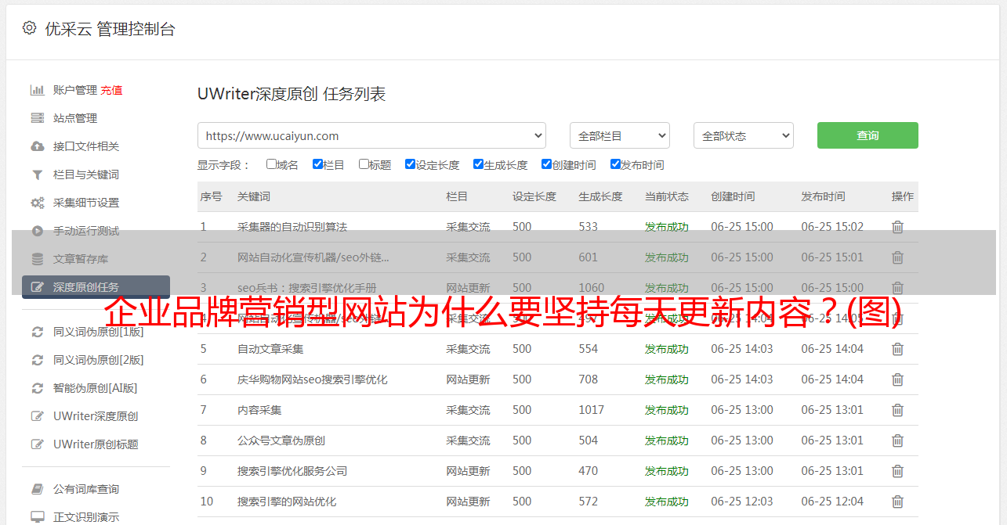The height and width of the screenshot is (525, 1007).
Task: Go to 文章暂存库 in the sidebar
Action: 81,259
